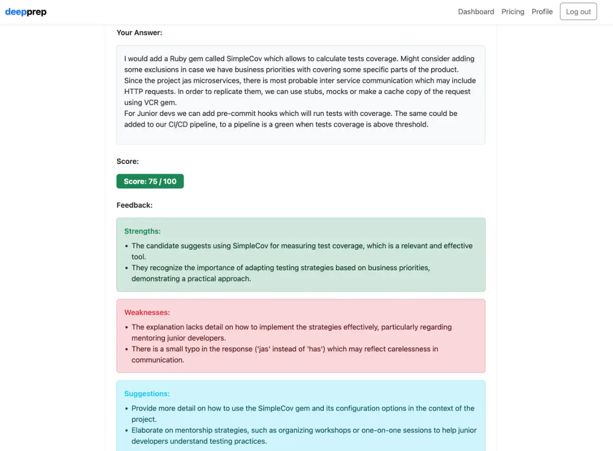The width and height of the screenshot is (613, 451).
Task: Go to the Pricing page
Action: click(x=512, y=12)
